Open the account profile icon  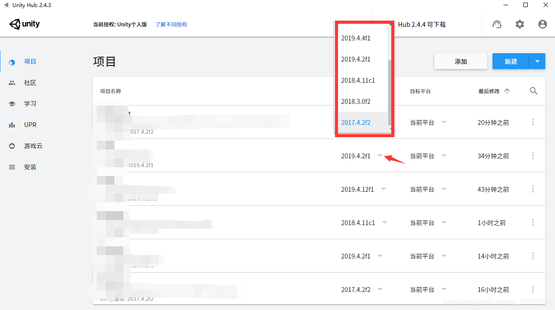click(x=543, y=24)
